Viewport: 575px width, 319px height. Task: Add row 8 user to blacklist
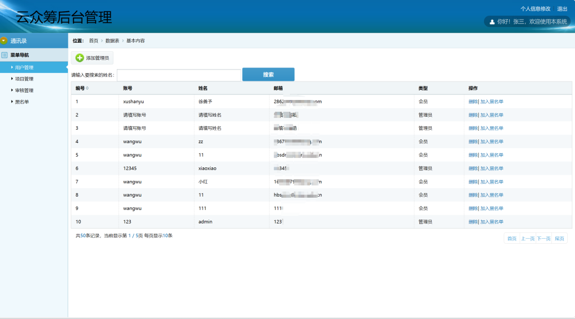[492, 195]
